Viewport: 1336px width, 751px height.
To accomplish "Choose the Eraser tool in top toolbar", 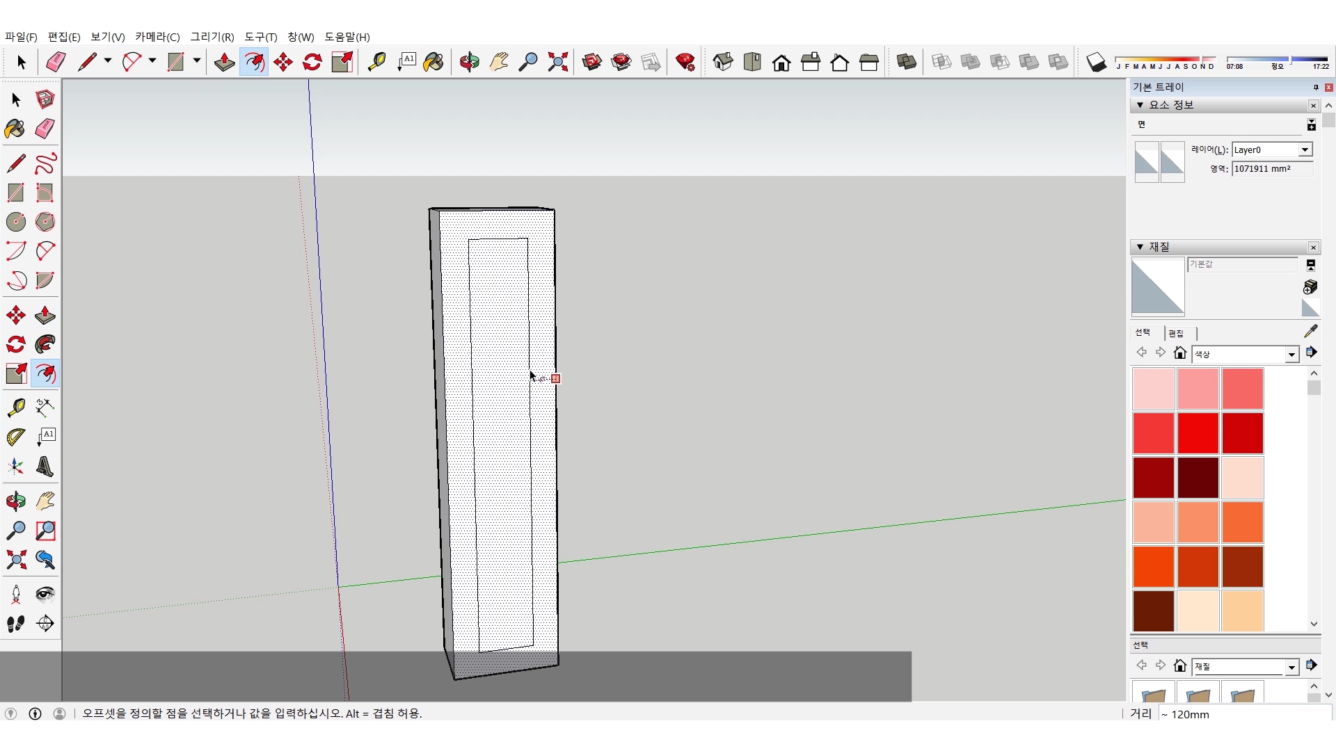I will tap(56, 62).
